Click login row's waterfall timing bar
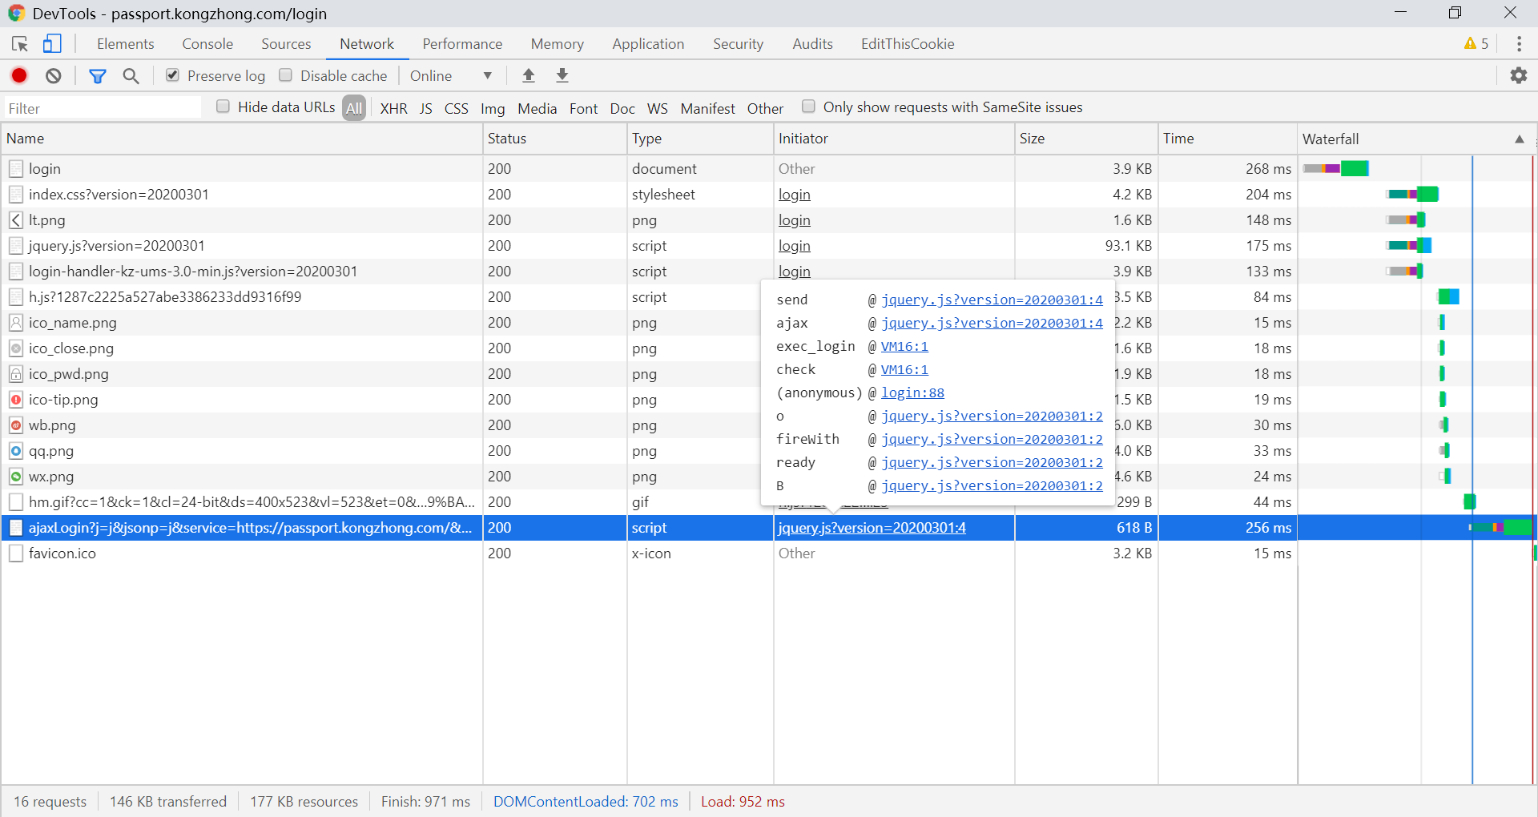Screen dimensions: 1538x817 [x=1335, y=168]
